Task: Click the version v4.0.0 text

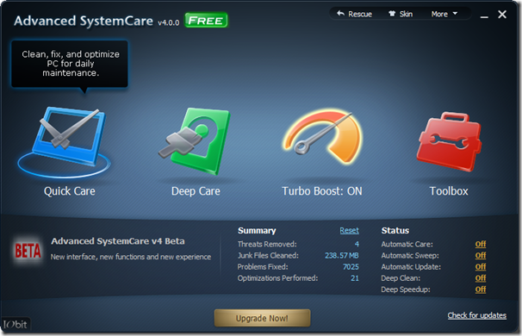Action: tap(169, 22)
